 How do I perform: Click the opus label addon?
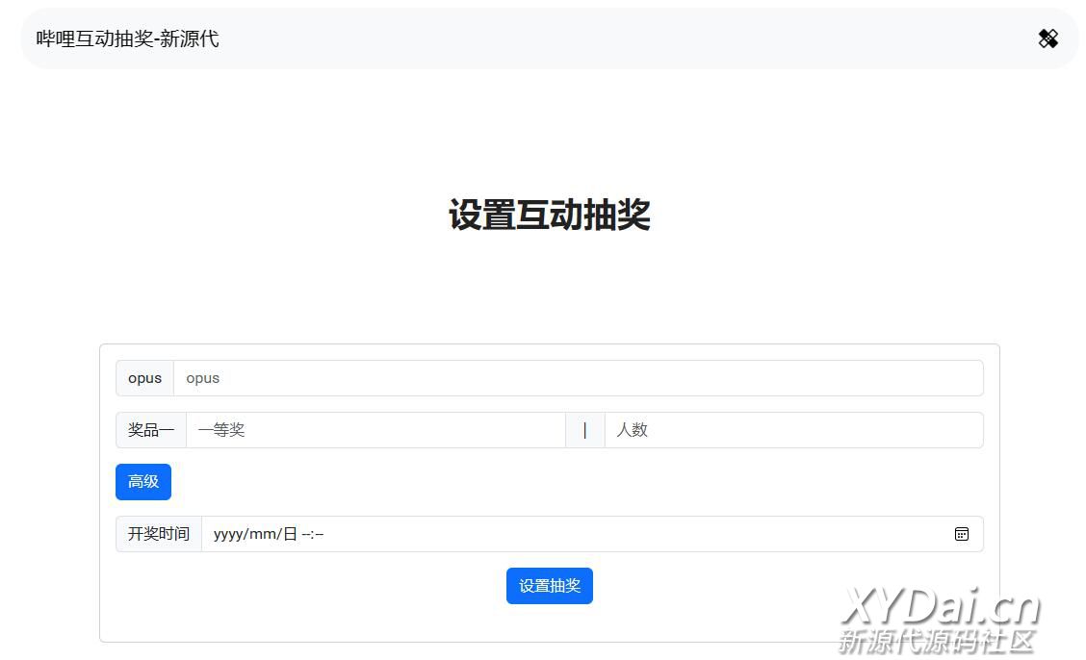coord(144,378)
